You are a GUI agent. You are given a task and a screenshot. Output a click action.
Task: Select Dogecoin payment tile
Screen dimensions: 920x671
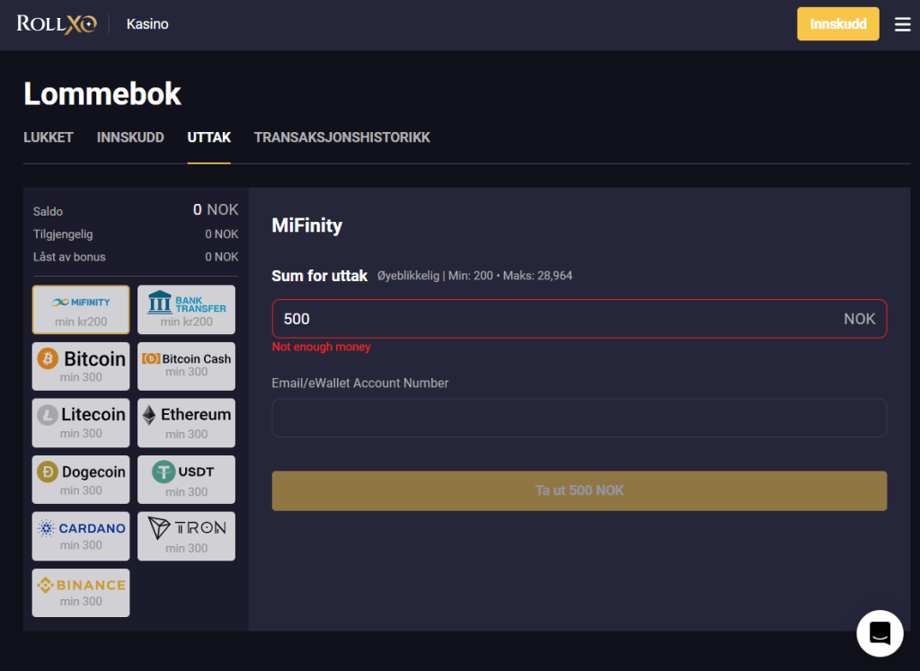pos(81,479)
